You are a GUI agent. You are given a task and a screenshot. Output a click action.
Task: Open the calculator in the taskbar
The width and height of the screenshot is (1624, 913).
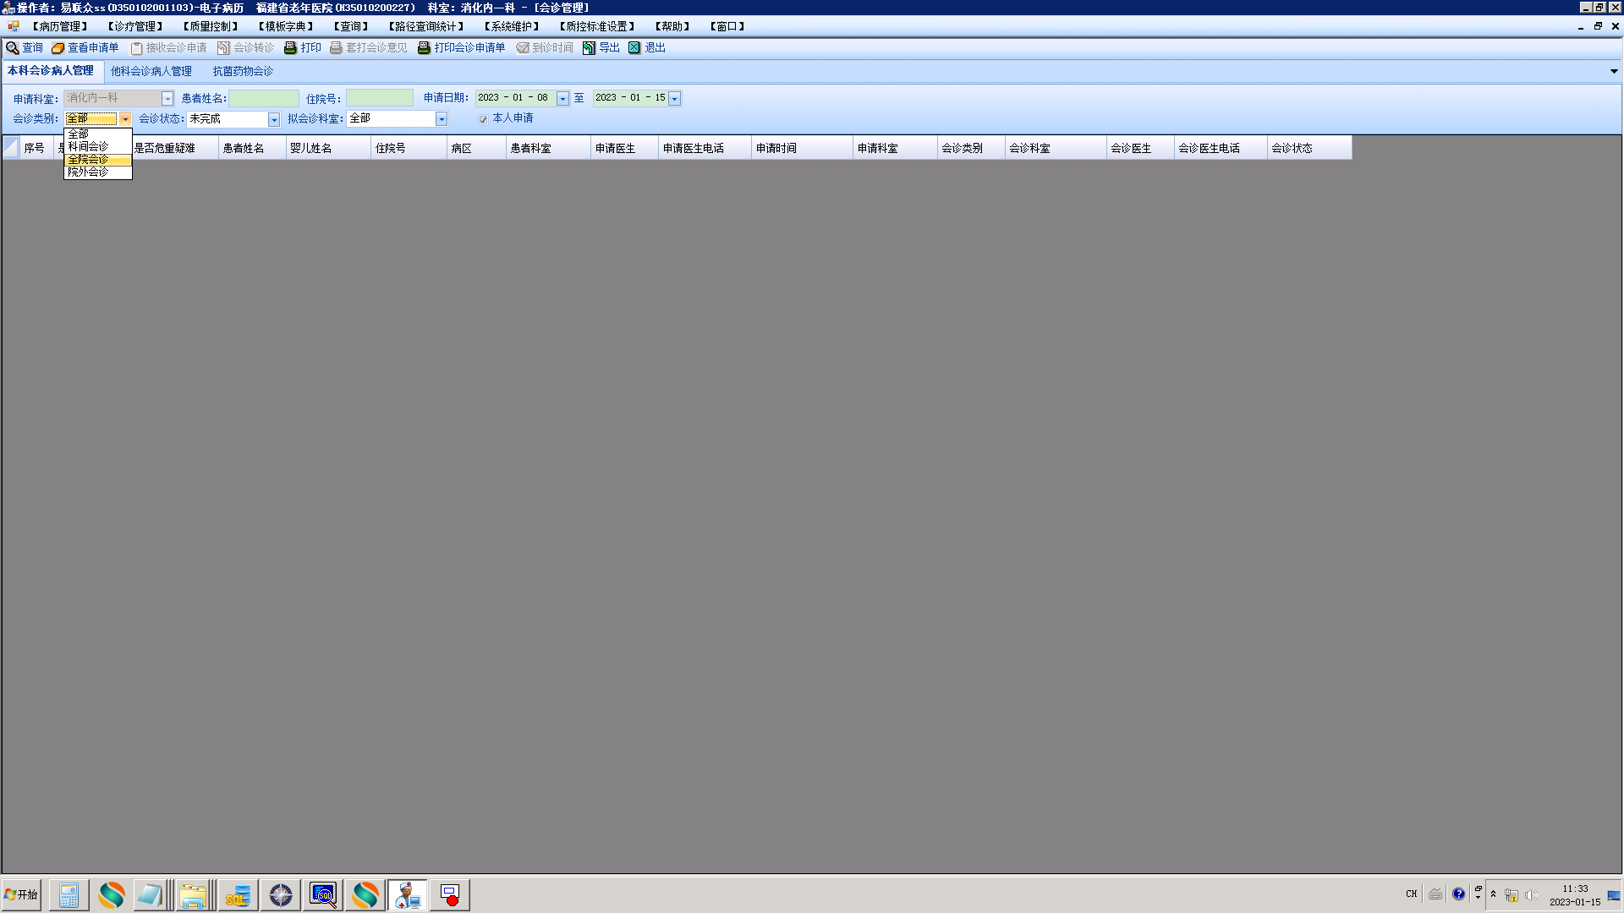coord(69,894)
